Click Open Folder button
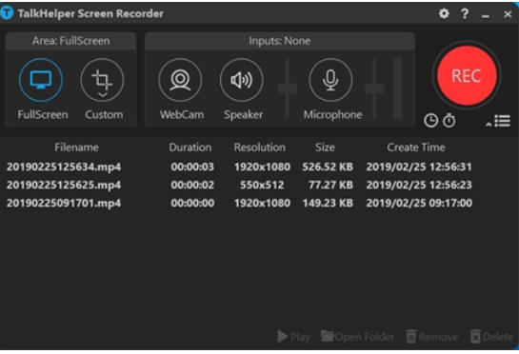This screenshot has height=354, width=519. click(x=357, y=337)
